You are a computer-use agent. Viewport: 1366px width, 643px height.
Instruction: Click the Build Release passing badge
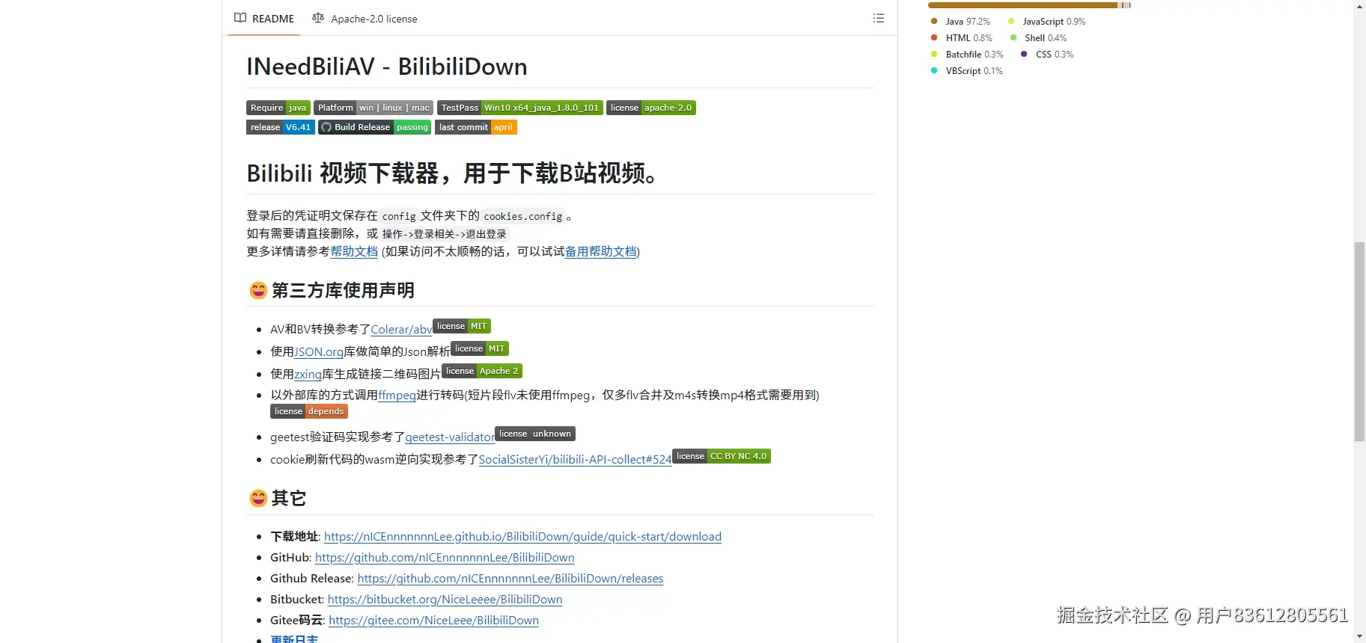point(375,127)
